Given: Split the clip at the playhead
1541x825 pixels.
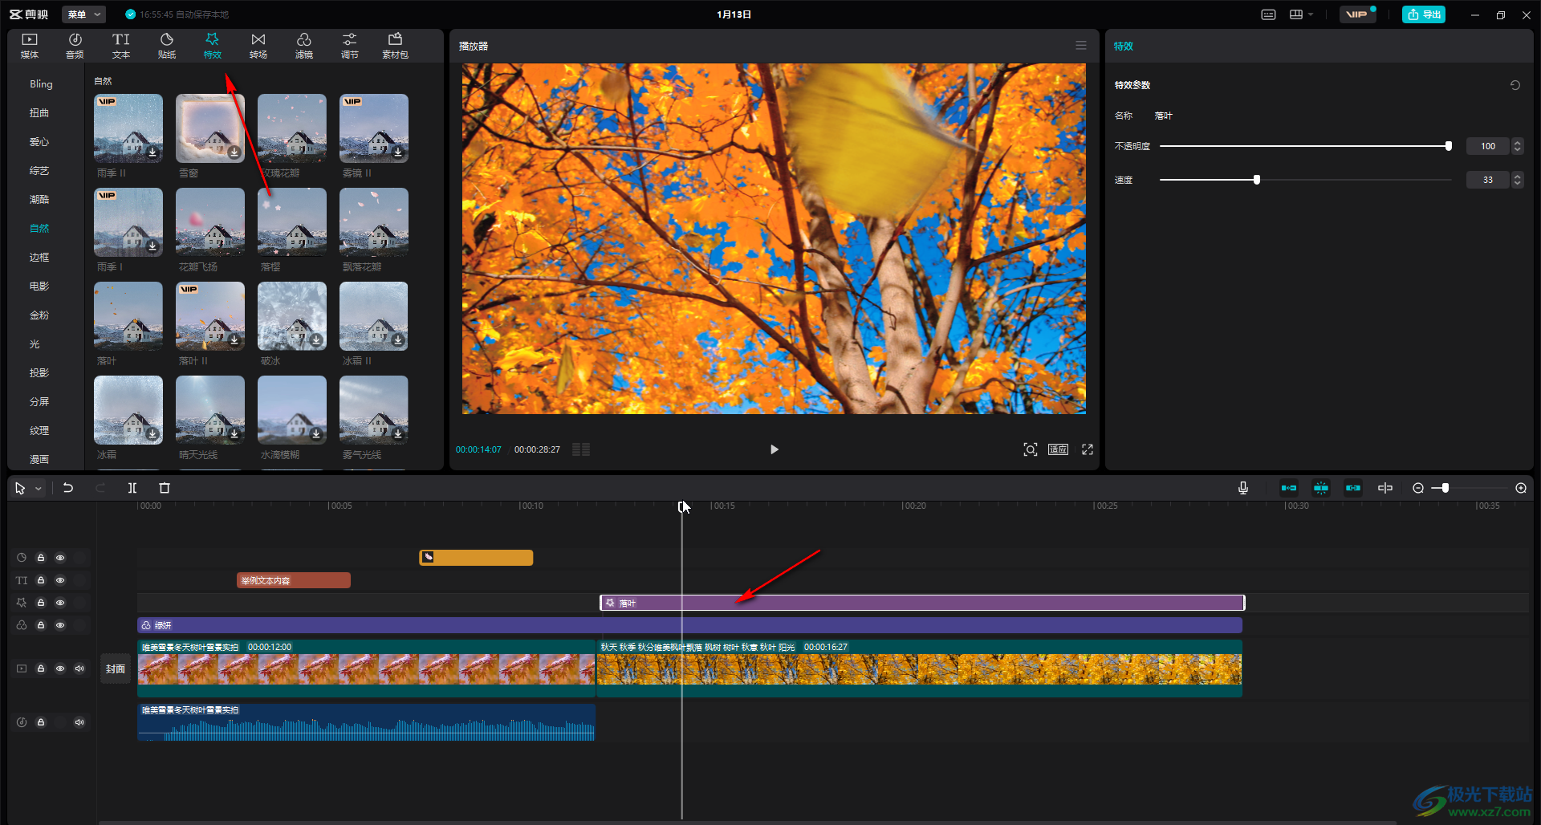Looking at the screenshot, I should point(132,488).
